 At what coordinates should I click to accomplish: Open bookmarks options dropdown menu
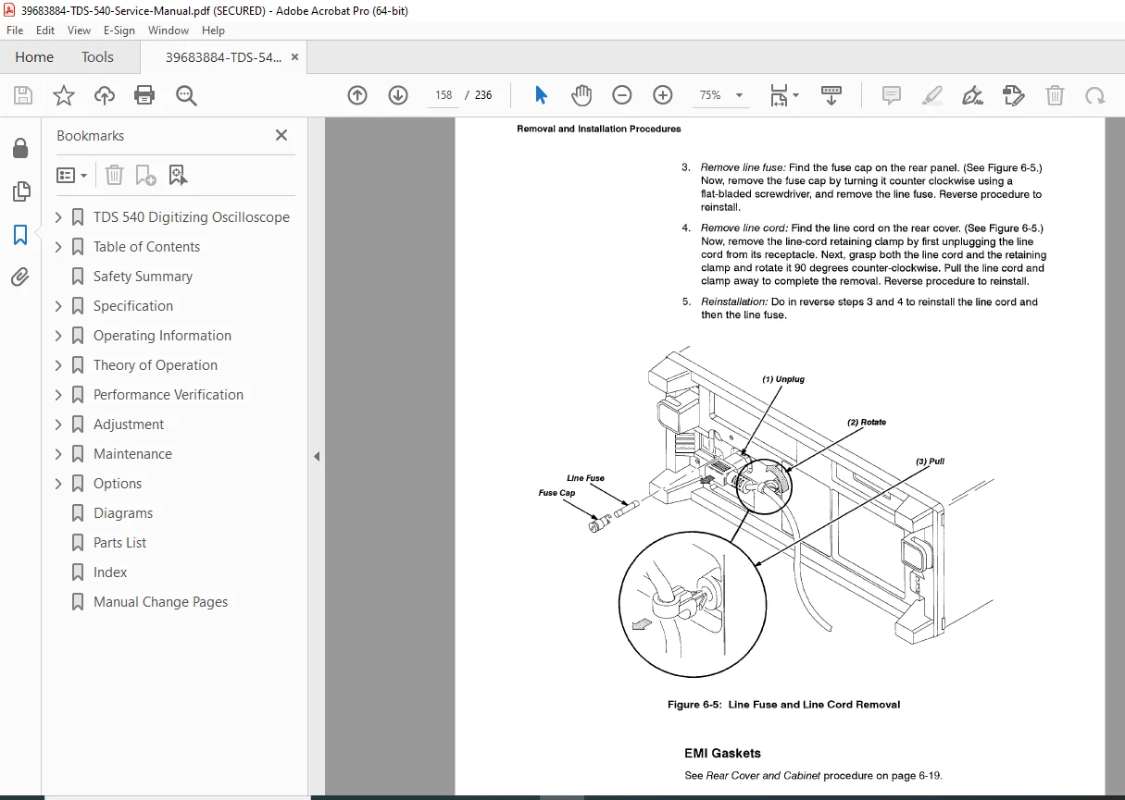(72, 175)
